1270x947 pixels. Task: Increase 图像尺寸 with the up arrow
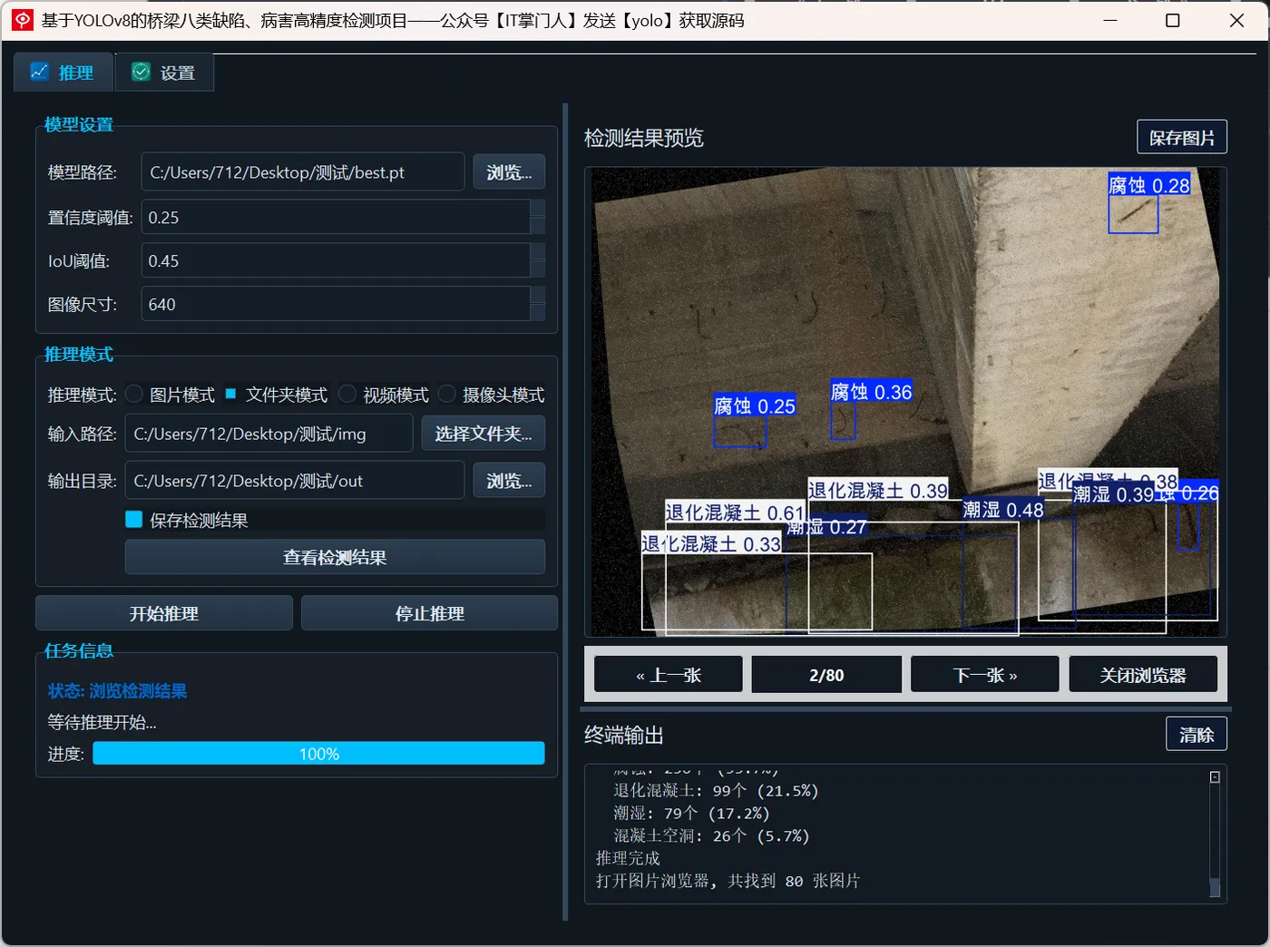[x=538, y=295]
